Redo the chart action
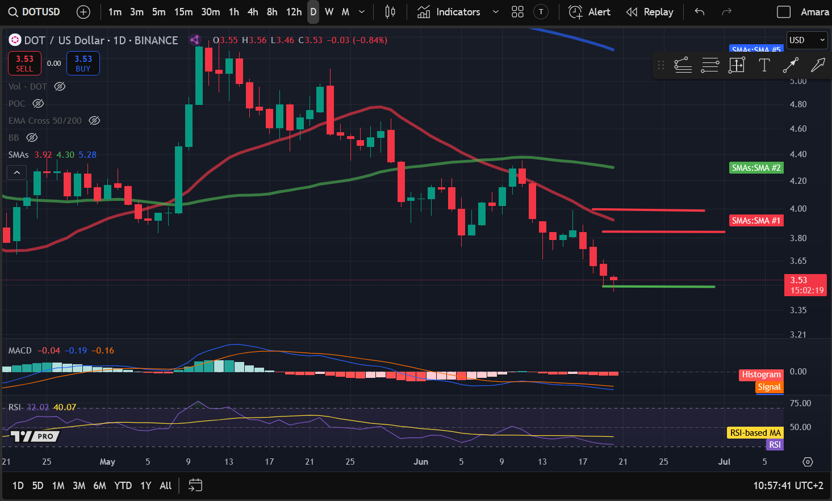 [726, 12]
